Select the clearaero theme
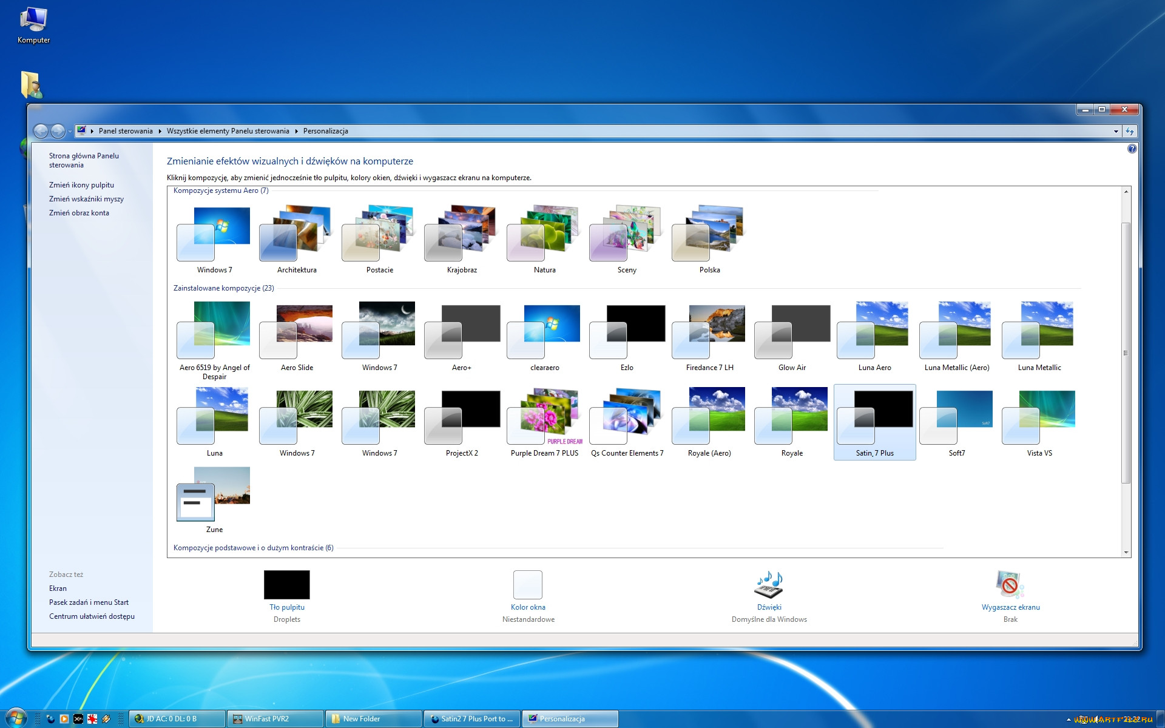This screenshot has width=1165, height=728. pos(544,337)
